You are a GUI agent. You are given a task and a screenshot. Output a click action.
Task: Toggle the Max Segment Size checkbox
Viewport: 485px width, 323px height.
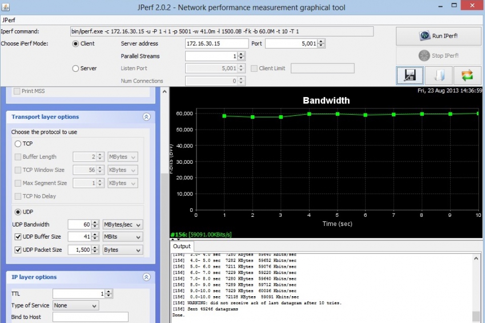click(x=18, y=183)
